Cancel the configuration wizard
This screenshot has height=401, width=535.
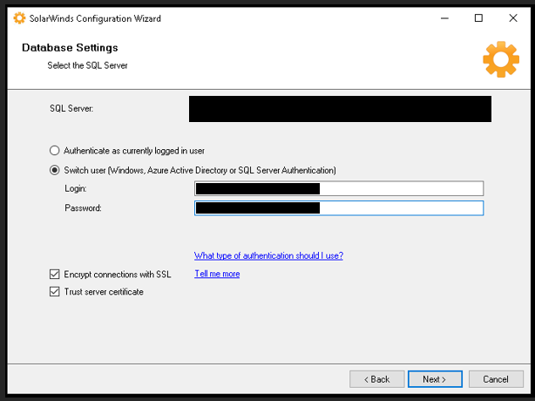[x=496, y=379]
